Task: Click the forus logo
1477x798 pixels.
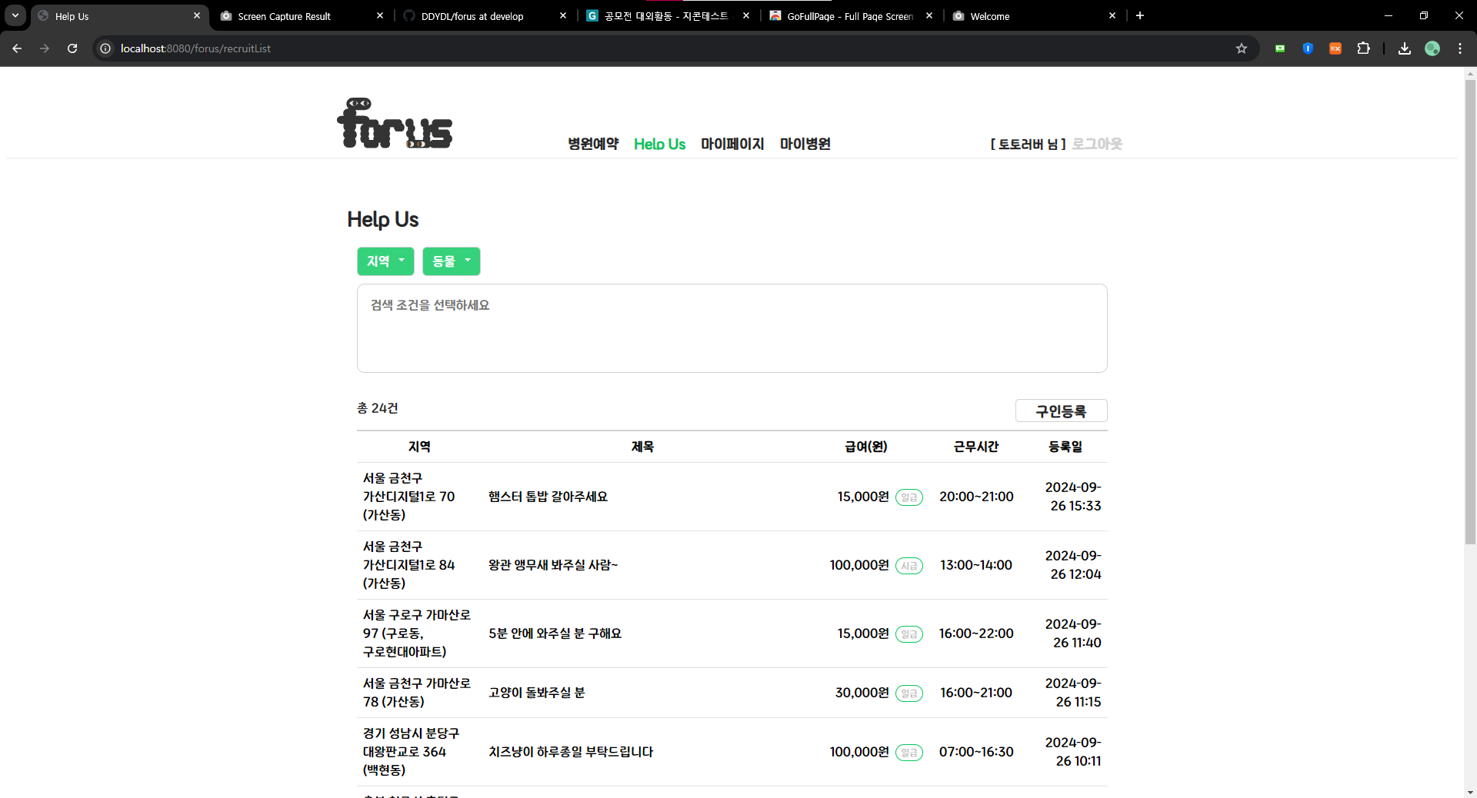Action: tap(395, 123)
